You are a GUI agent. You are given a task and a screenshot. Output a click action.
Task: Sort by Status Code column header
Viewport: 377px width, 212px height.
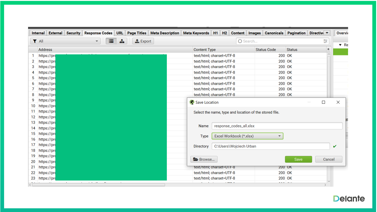click(x=265, y=50)
